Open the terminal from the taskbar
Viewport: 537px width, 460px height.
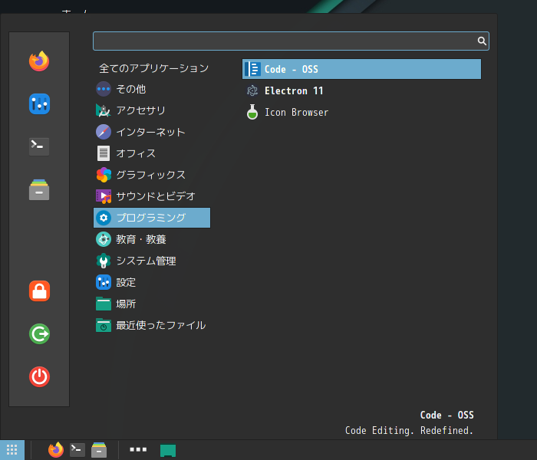click(77, 450)
